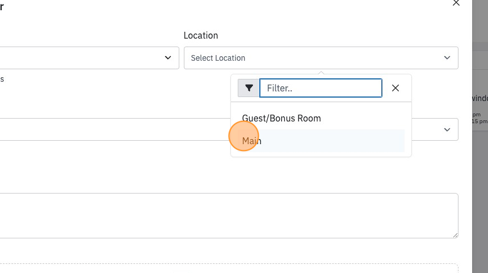488x273 pixels.
Task: Click the small pointer atop filter popup
Action: pos(321,73)
